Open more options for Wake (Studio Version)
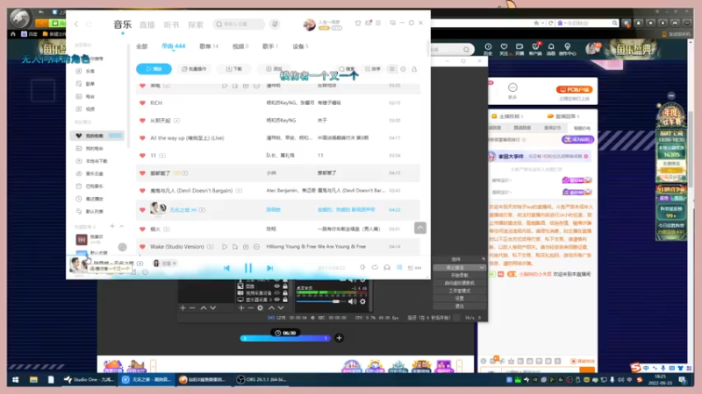This screenshot has height=394, width=702. click(256, 247)
